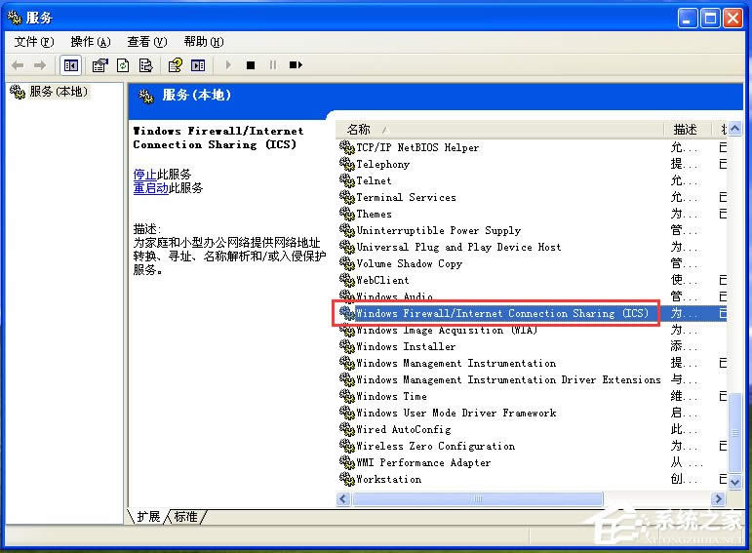Click the Refresh toolbar icon
The image size is (752, 553).
[123, 65]
